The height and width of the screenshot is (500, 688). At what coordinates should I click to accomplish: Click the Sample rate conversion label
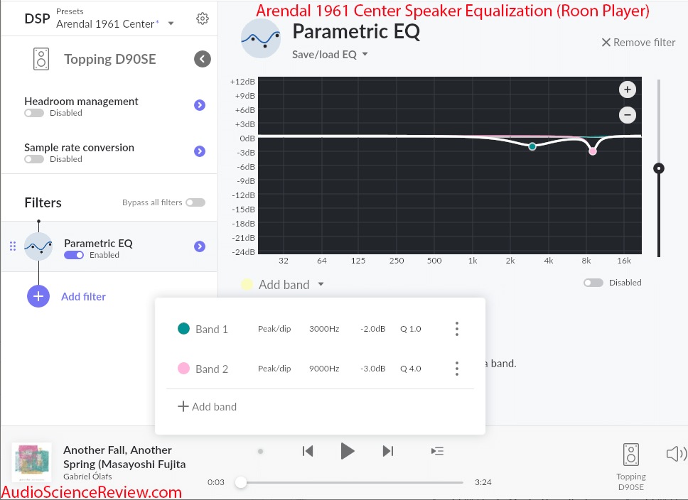click(79, 148)
